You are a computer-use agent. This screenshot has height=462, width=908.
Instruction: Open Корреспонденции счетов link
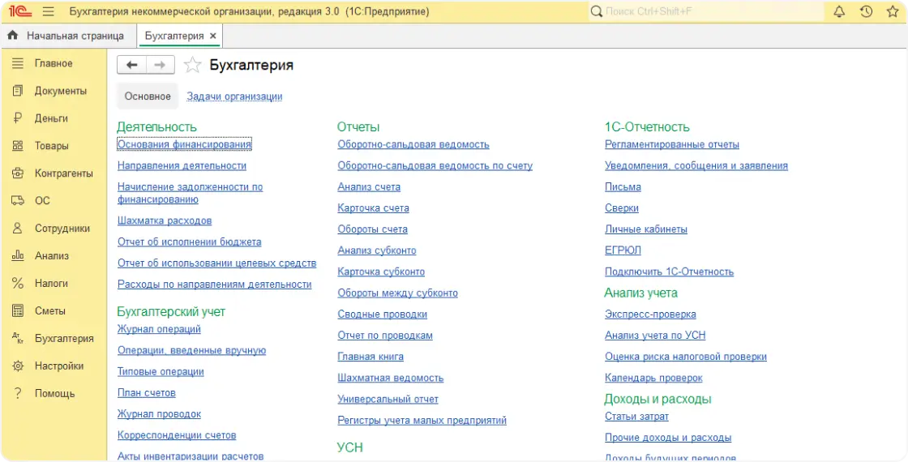[177, 435]
